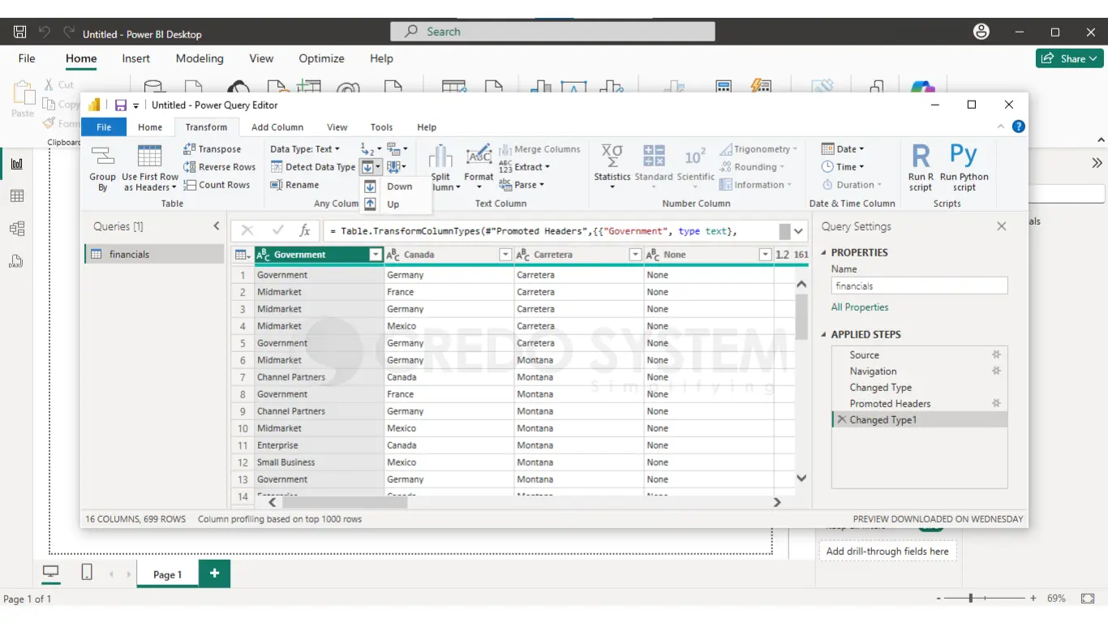Click Reverse Rows in the ribbon

219,167
